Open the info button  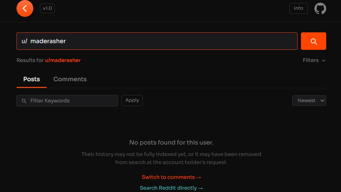coord(298,8)
